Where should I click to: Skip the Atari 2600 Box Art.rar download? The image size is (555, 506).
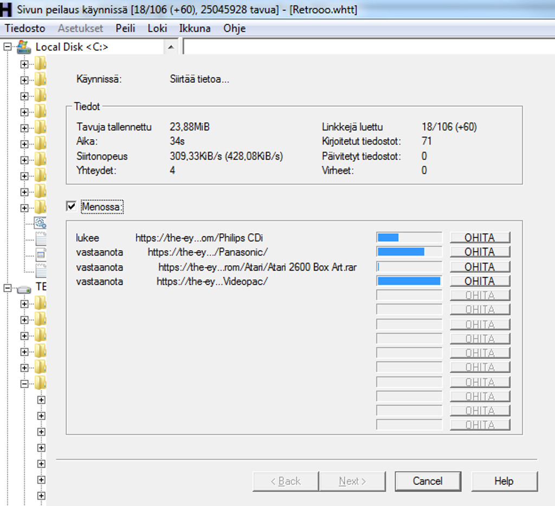[480, 267]
